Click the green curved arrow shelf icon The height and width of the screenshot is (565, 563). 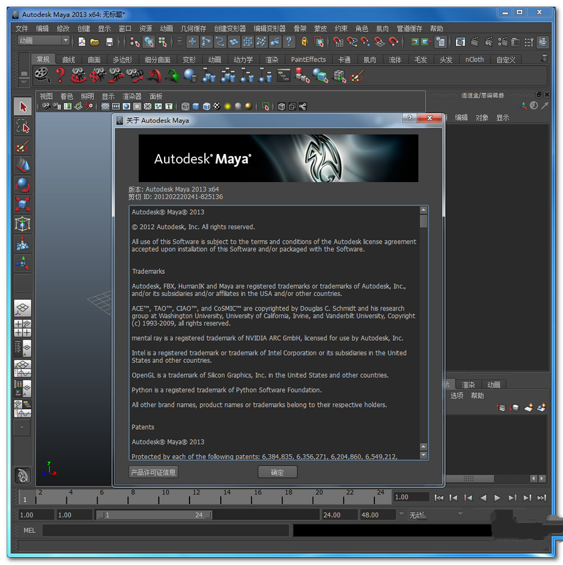tap(173, 76)
